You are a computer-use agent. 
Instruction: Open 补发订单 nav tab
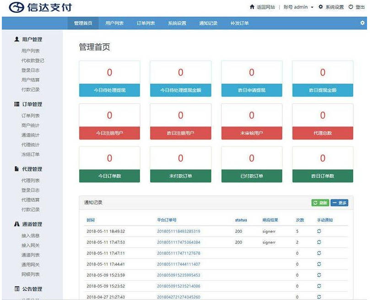239,23
